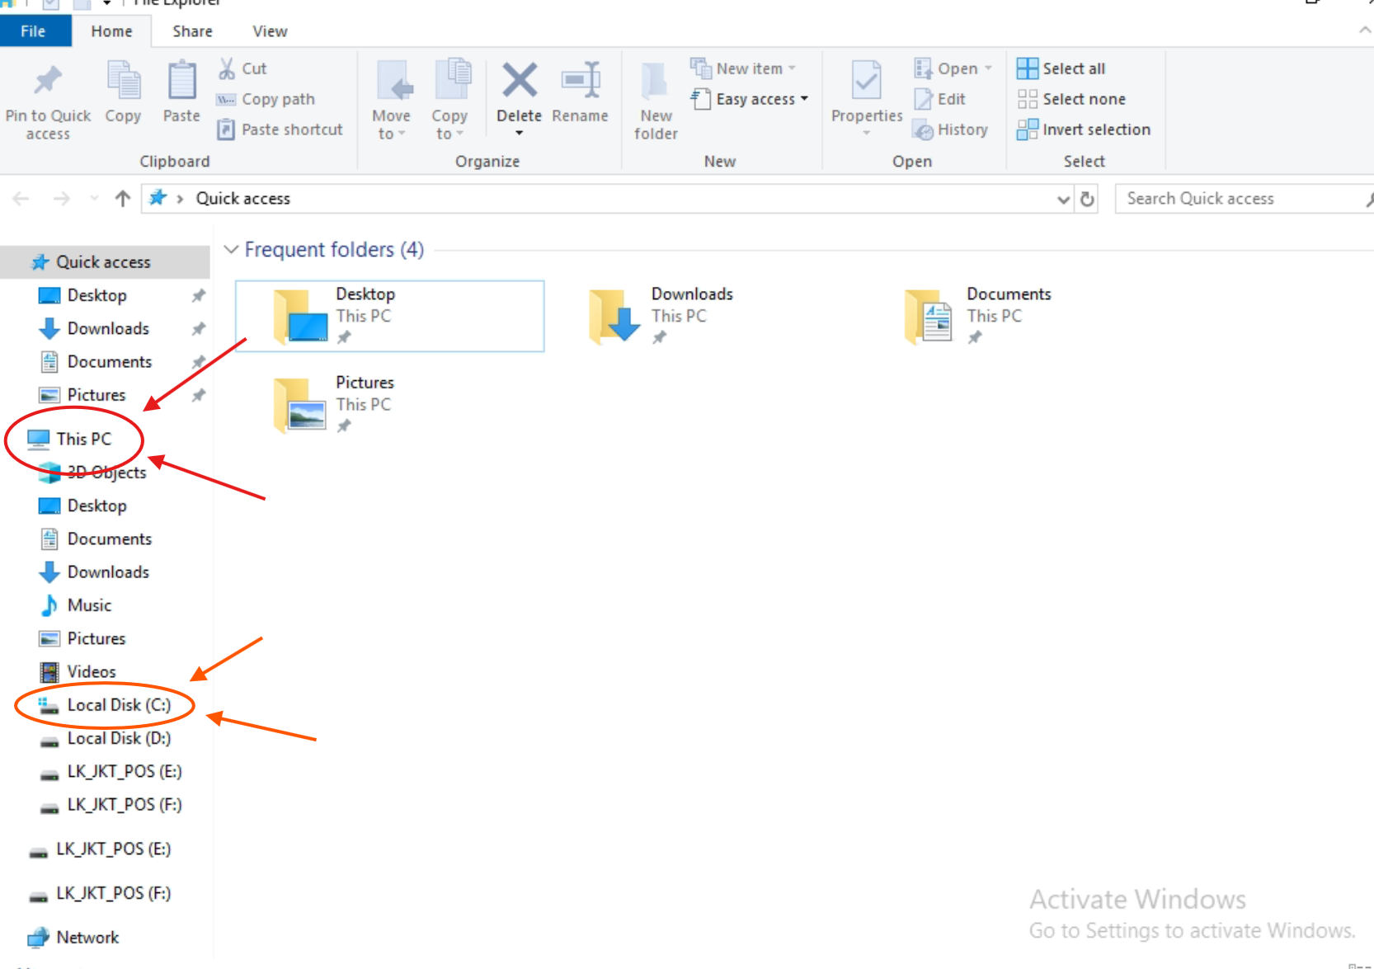Expand address bar history dropdown
The width and height of the screenshot is (1374, 969).
tap(1063, 199)
